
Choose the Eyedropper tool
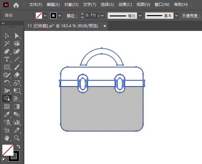coord(7,114)
